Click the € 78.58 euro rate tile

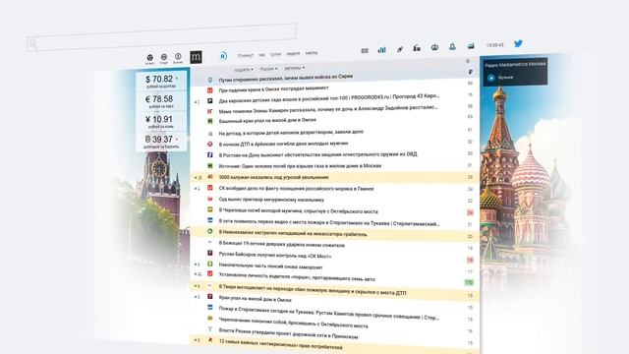(x=161, y=102)
